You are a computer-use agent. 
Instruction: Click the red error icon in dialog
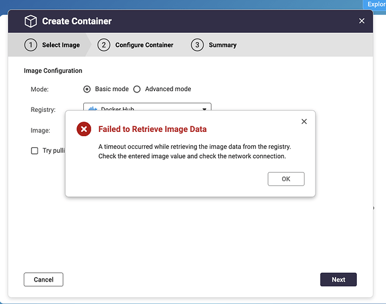tap(84, 129)
